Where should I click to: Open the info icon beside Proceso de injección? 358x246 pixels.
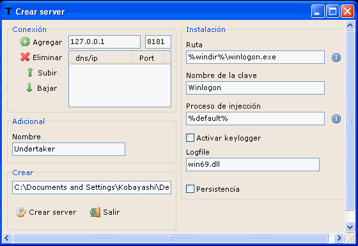(336, 119)
